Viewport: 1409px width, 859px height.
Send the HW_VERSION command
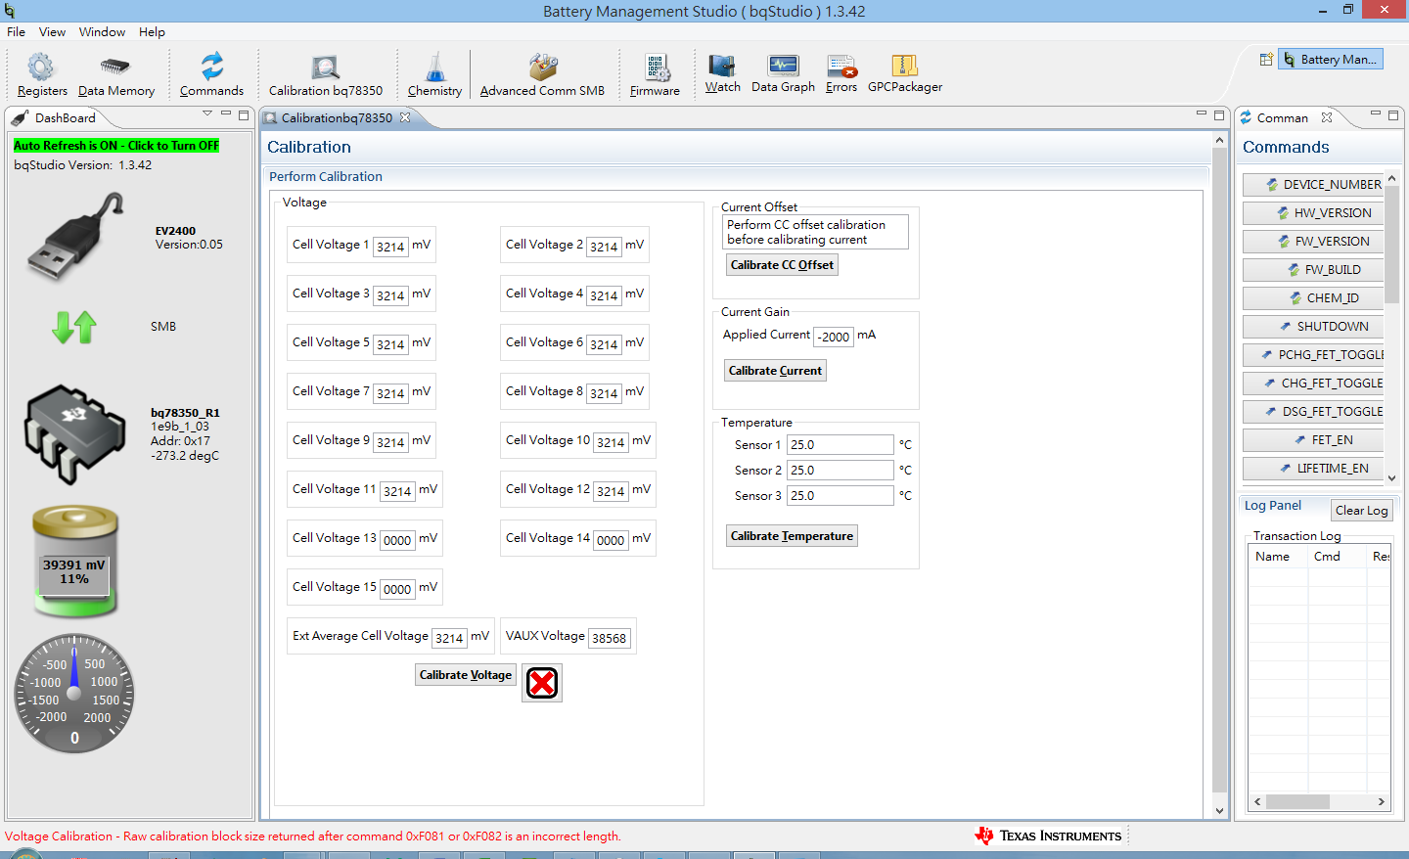click(x=1313, y=213)
